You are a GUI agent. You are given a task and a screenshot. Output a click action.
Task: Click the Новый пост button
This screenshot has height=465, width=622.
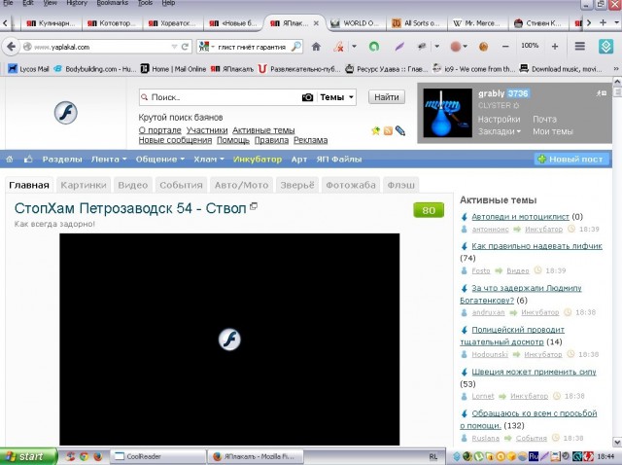570,160
